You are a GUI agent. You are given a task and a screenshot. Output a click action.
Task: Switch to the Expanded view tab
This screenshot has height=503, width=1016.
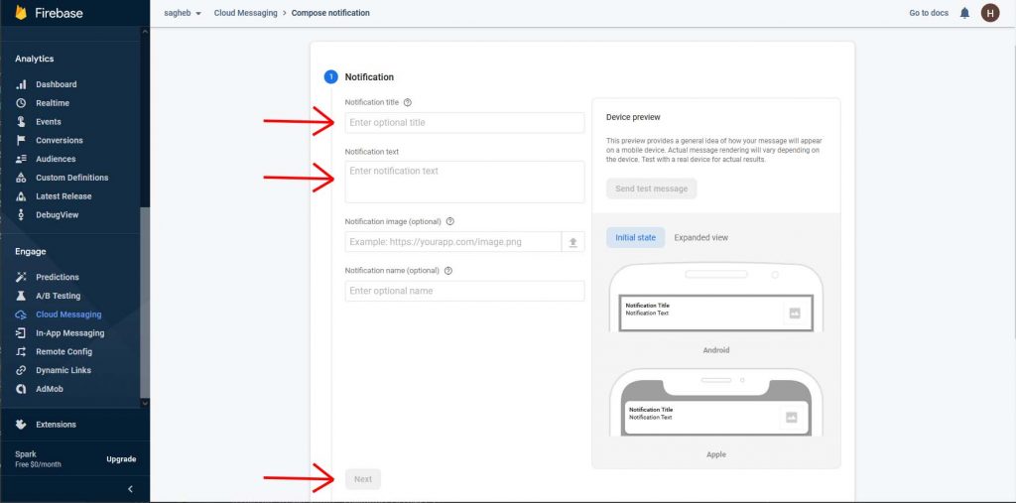tap(701, 238)
